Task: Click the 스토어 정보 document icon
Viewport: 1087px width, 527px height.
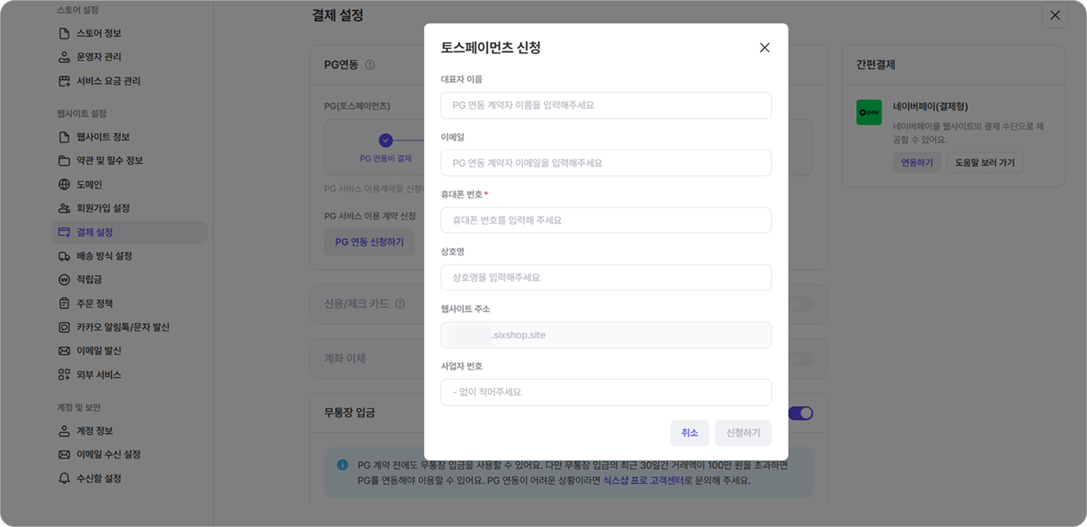Action: [64, 33]
